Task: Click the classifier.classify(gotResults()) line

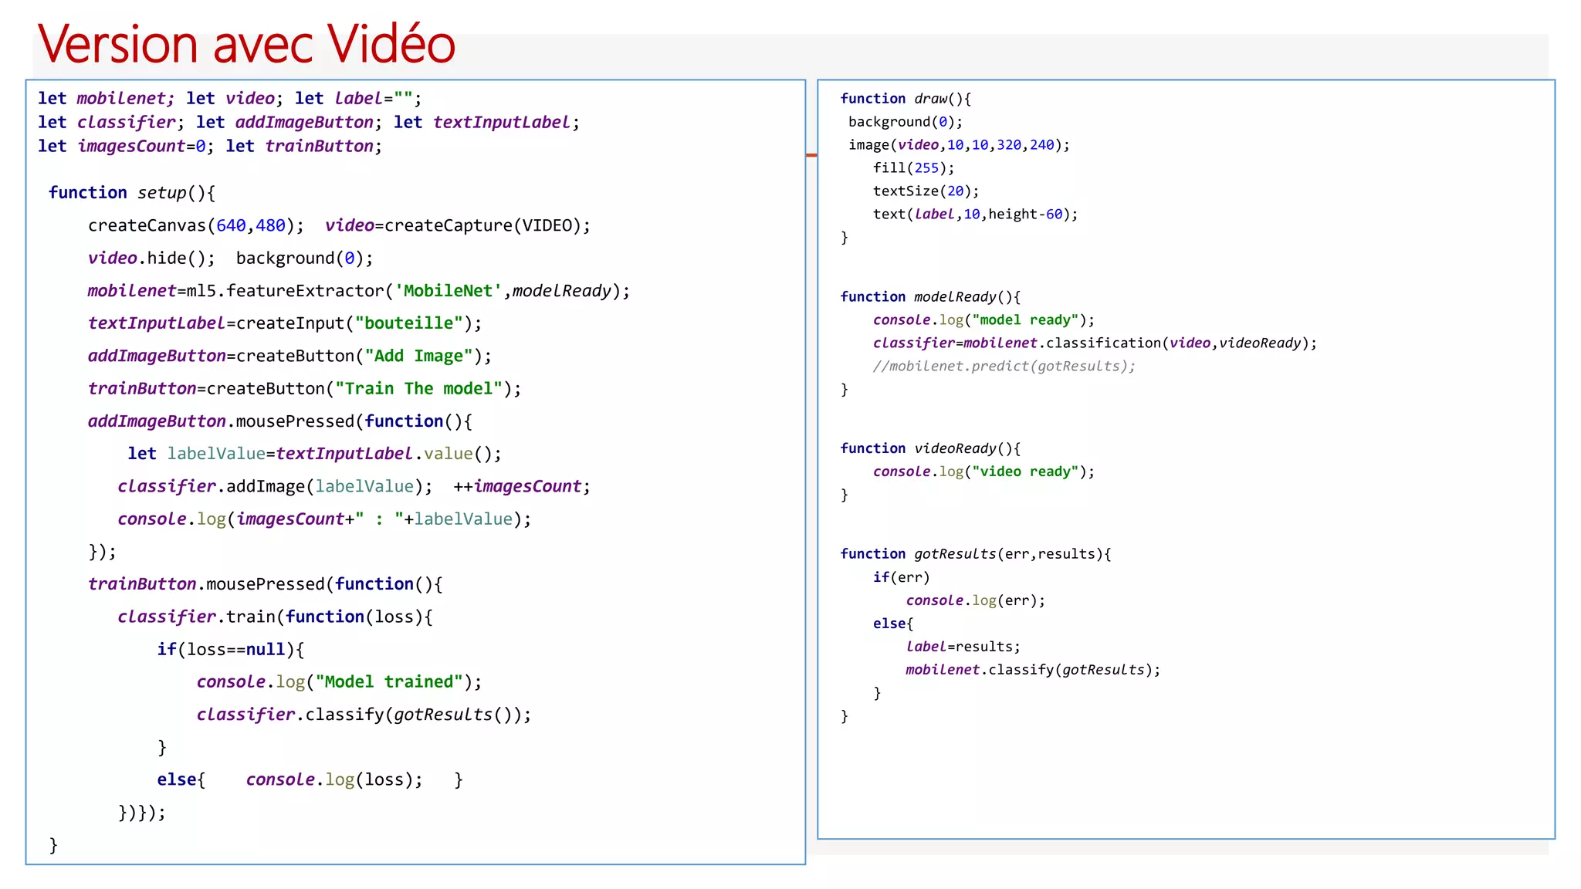Action: 364,715
